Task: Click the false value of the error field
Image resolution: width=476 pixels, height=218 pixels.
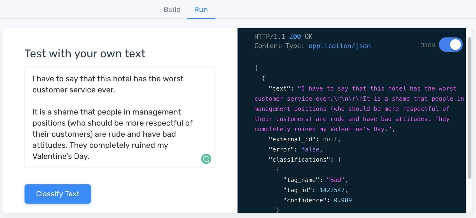Action: tap(310, 150)
